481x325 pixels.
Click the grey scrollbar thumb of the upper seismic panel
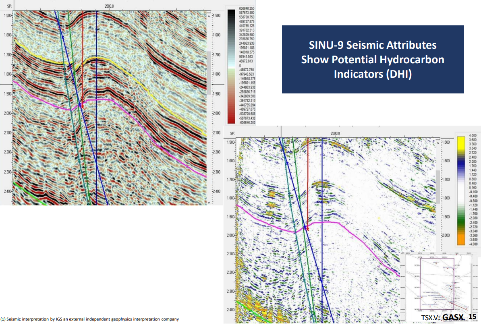(209, 73)
